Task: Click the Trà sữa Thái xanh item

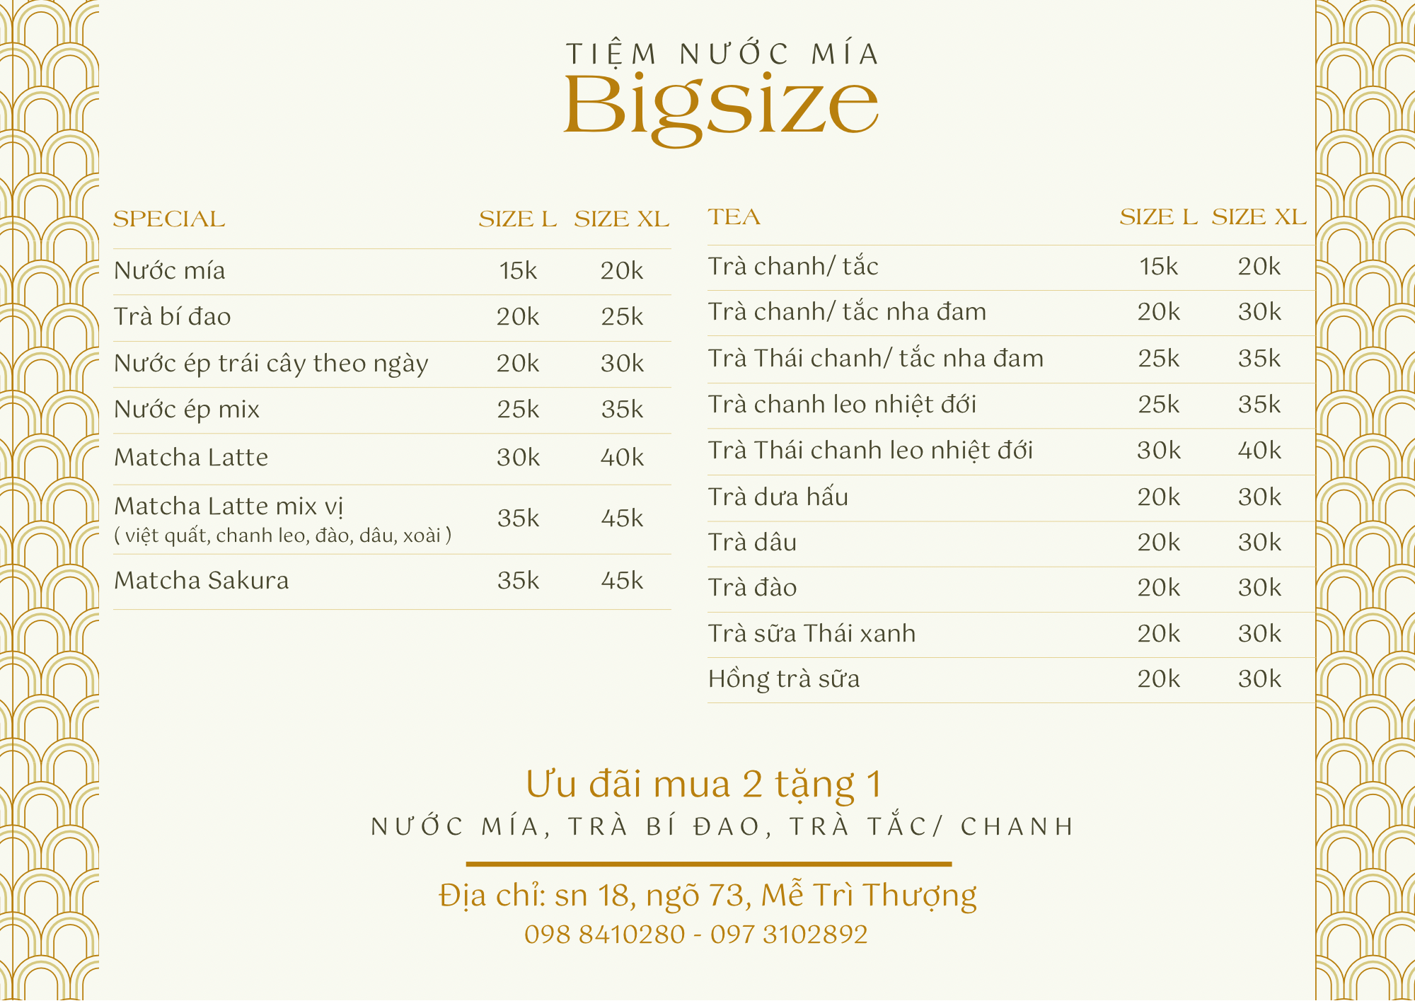Action: point(812,633)
